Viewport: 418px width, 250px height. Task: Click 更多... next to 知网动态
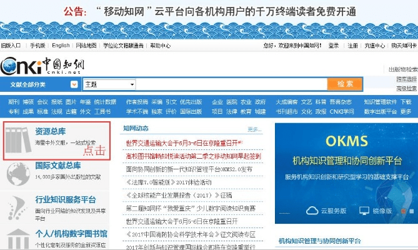click(x=254, y=129)
